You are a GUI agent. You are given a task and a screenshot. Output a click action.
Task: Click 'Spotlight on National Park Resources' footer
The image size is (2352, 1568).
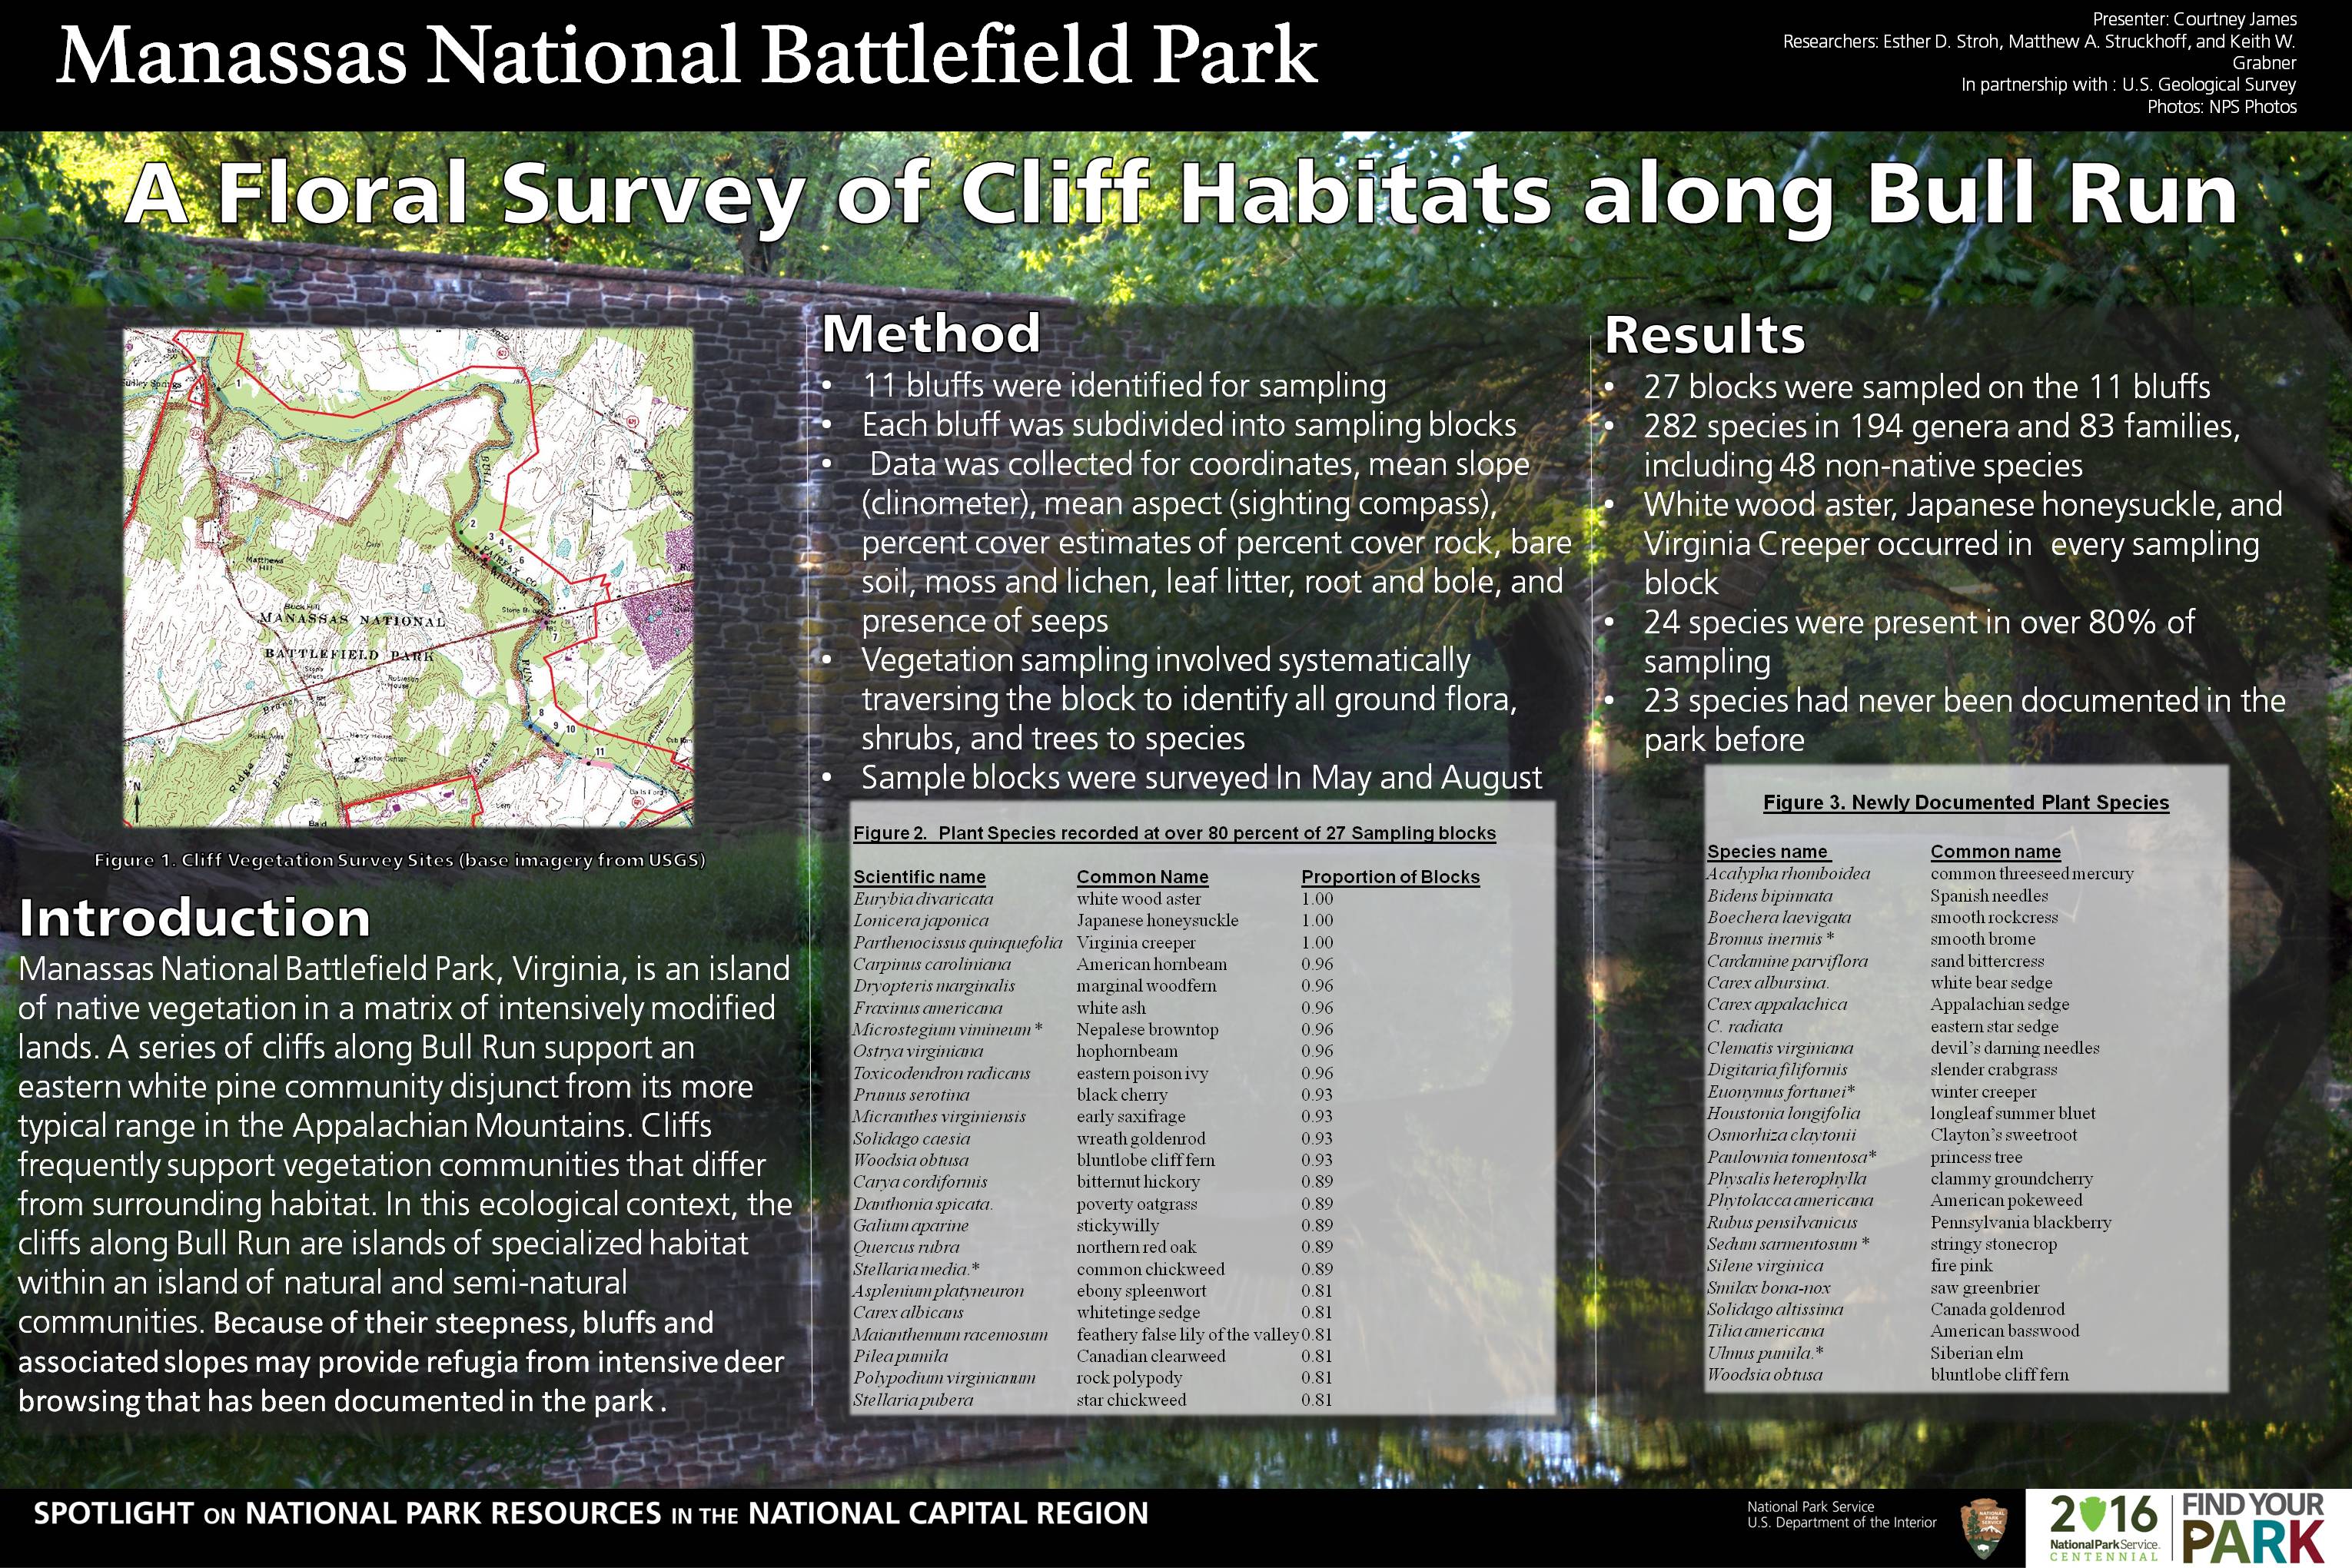coord(591,1514)
